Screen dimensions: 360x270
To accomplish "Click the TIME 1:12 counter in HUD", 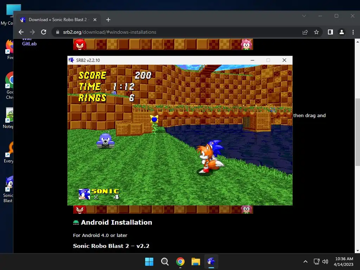I will point(107,86).
